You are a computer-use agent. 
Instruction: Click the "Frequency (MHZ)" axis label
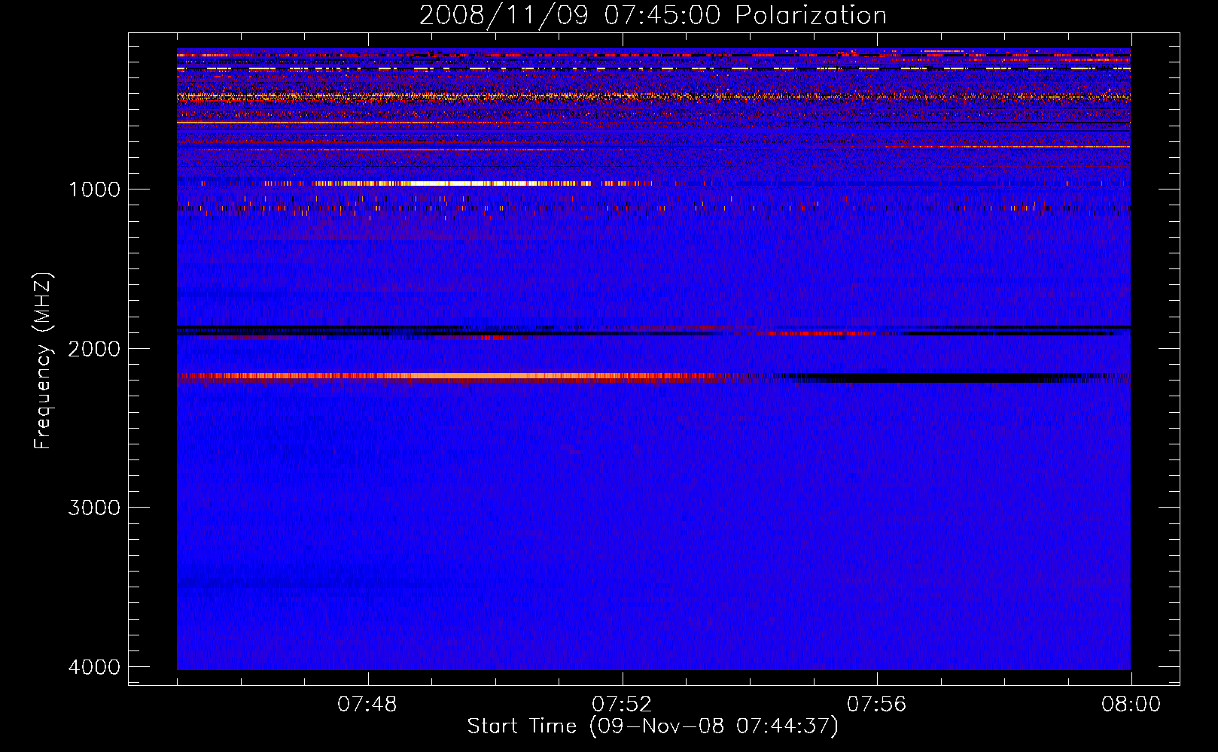[x=43, y=361]
